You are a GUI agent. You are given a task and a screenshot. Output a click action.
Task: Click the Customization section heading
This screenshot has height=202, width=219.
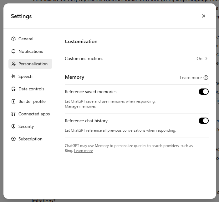tap(81, 42)
